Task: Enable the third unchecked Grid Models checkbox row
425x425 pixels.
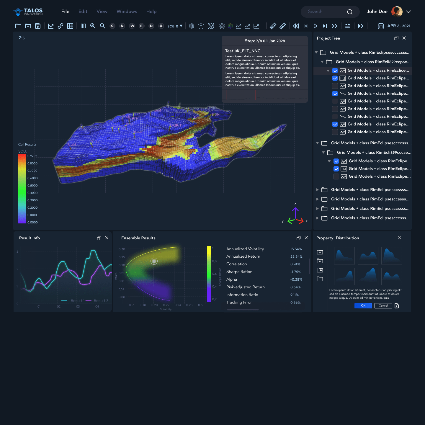Action: click(x=335, y=109)
